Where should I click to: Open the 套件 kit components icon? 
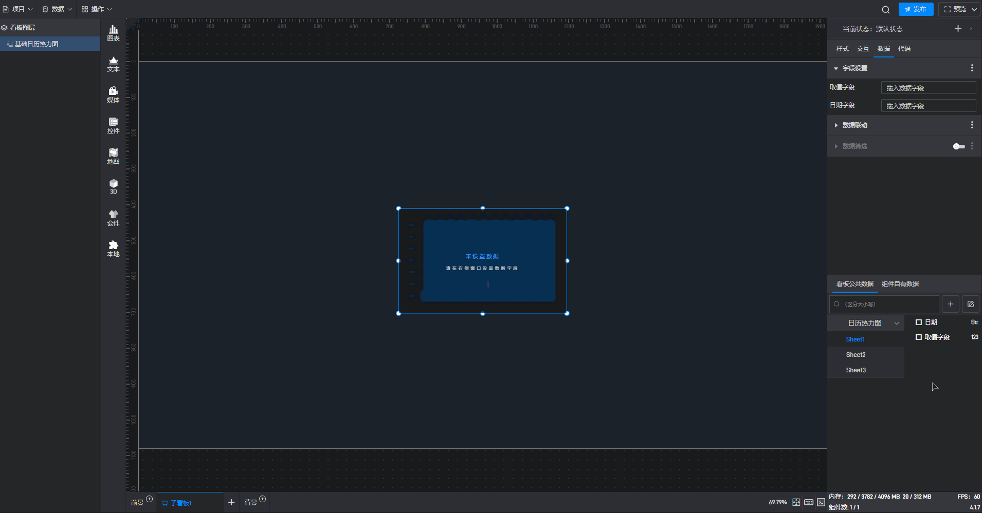pyautogui.click(x=113, y=218)
